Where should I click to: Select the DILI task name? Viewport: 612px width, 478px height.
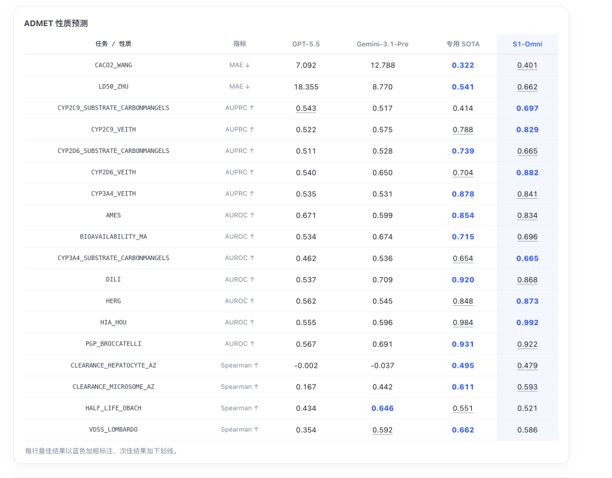[113, 280]
